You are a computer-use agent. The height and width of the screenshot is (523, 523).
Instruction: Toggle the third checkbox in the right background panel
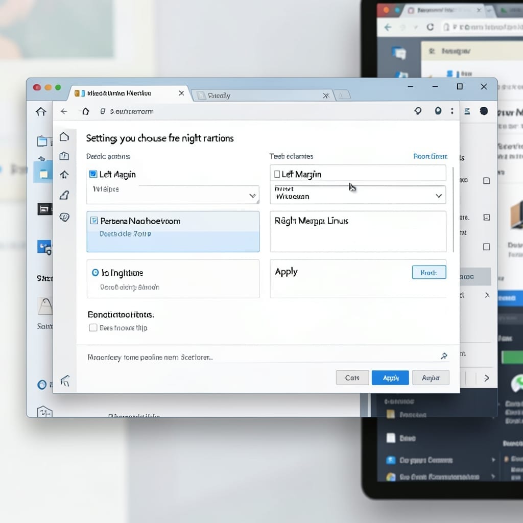point(487,247)
